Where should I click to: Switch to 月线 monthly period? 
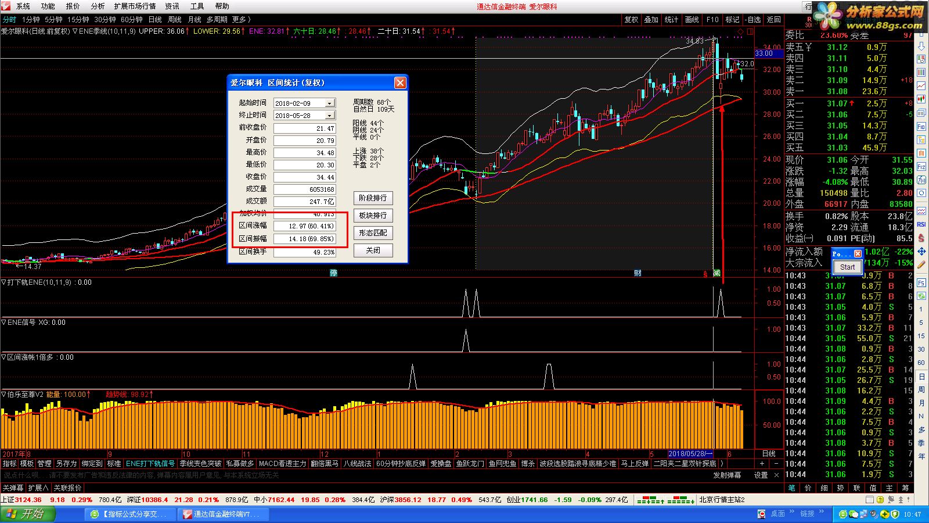[x=195, y=19]
